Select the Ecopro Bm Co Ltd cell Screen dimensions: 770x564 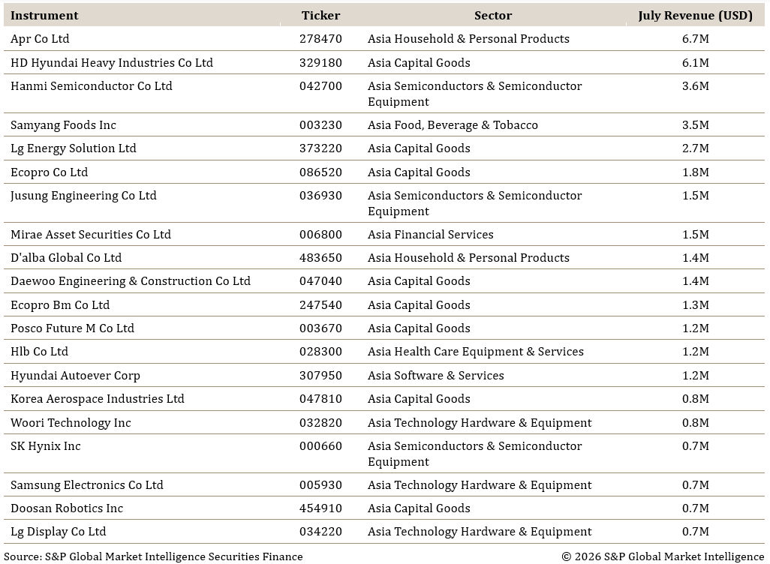[x=60, y=304]
